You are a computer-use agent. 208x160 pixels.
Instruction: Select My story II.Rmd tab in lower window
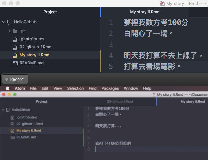193,102
